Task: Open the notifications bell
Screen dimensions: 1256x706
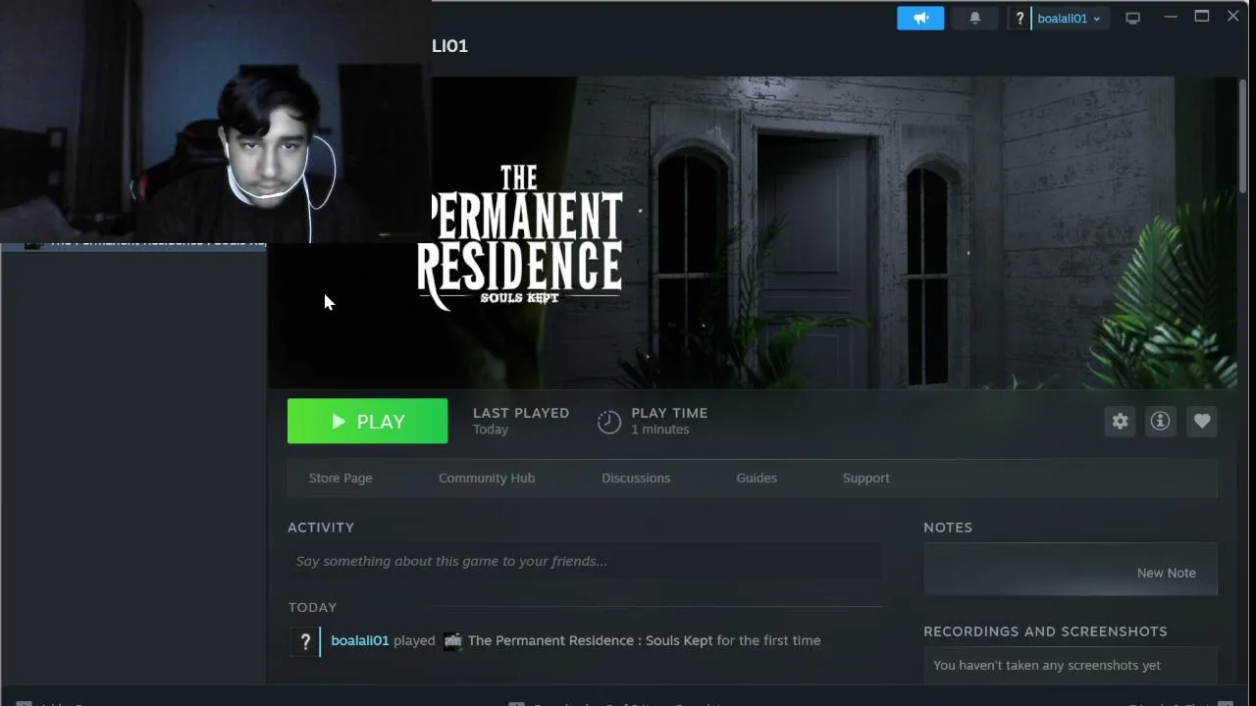Action: (974, 18)
